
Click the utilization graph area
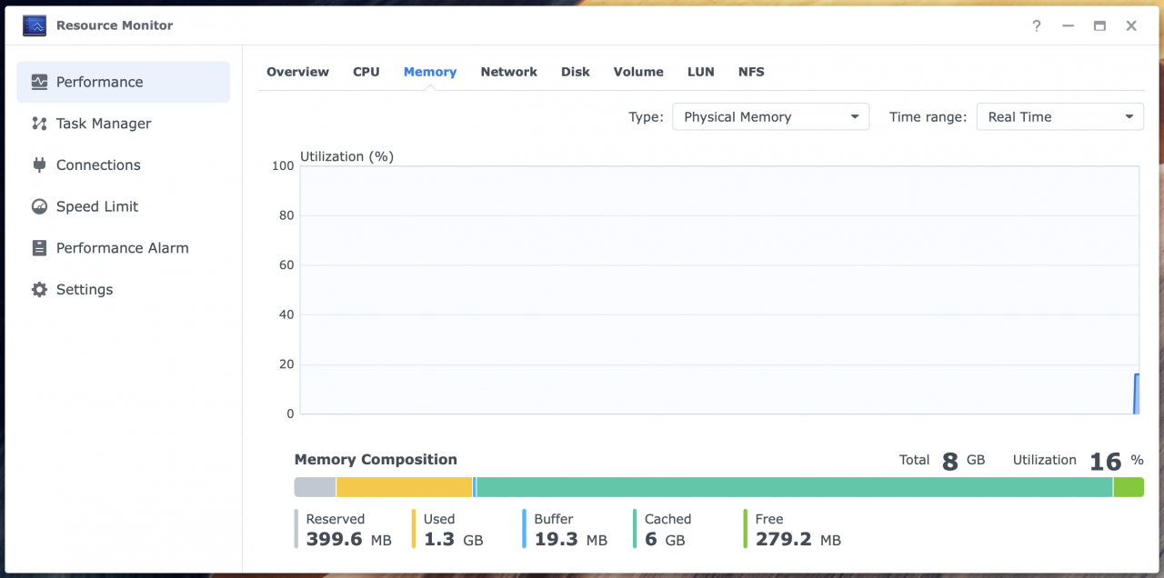[718, 289]
